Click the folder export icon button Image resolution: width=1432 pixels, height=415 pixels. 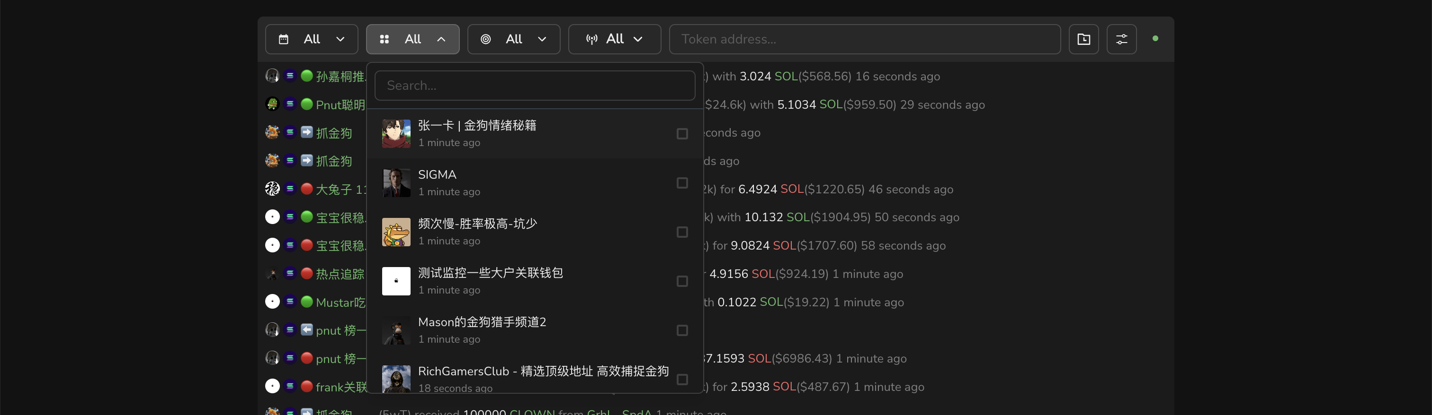click(1083, 39)
